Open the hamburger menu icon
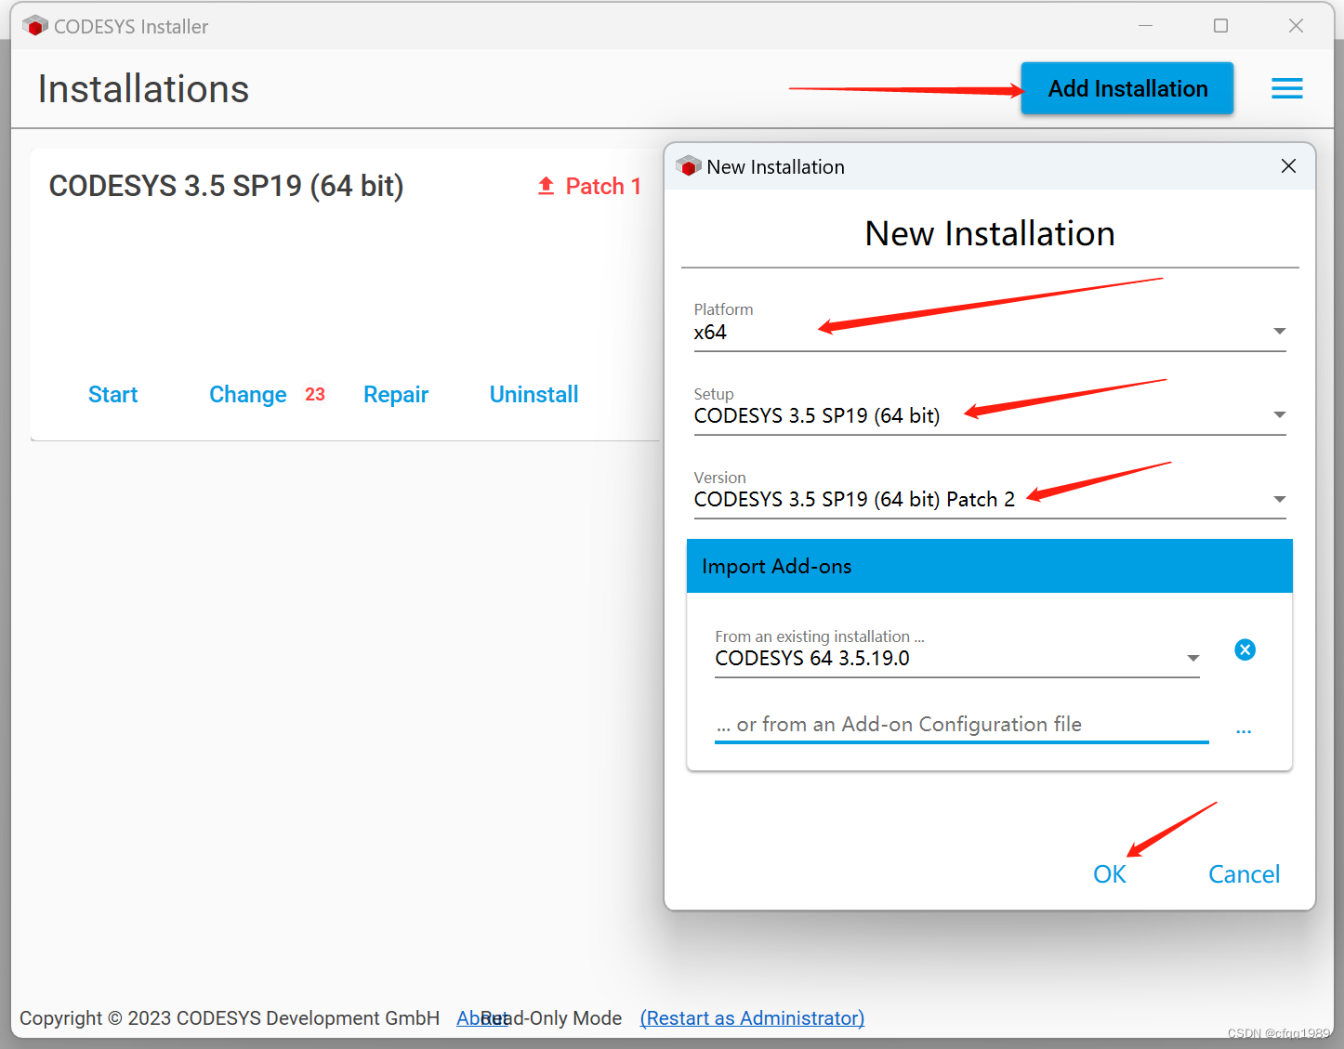This screenshot has width=1344, height=1049. coord(1286,88)
